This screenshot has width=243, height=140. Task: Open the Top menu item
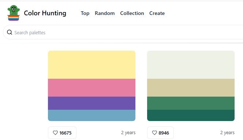click(x=85, y=13)
